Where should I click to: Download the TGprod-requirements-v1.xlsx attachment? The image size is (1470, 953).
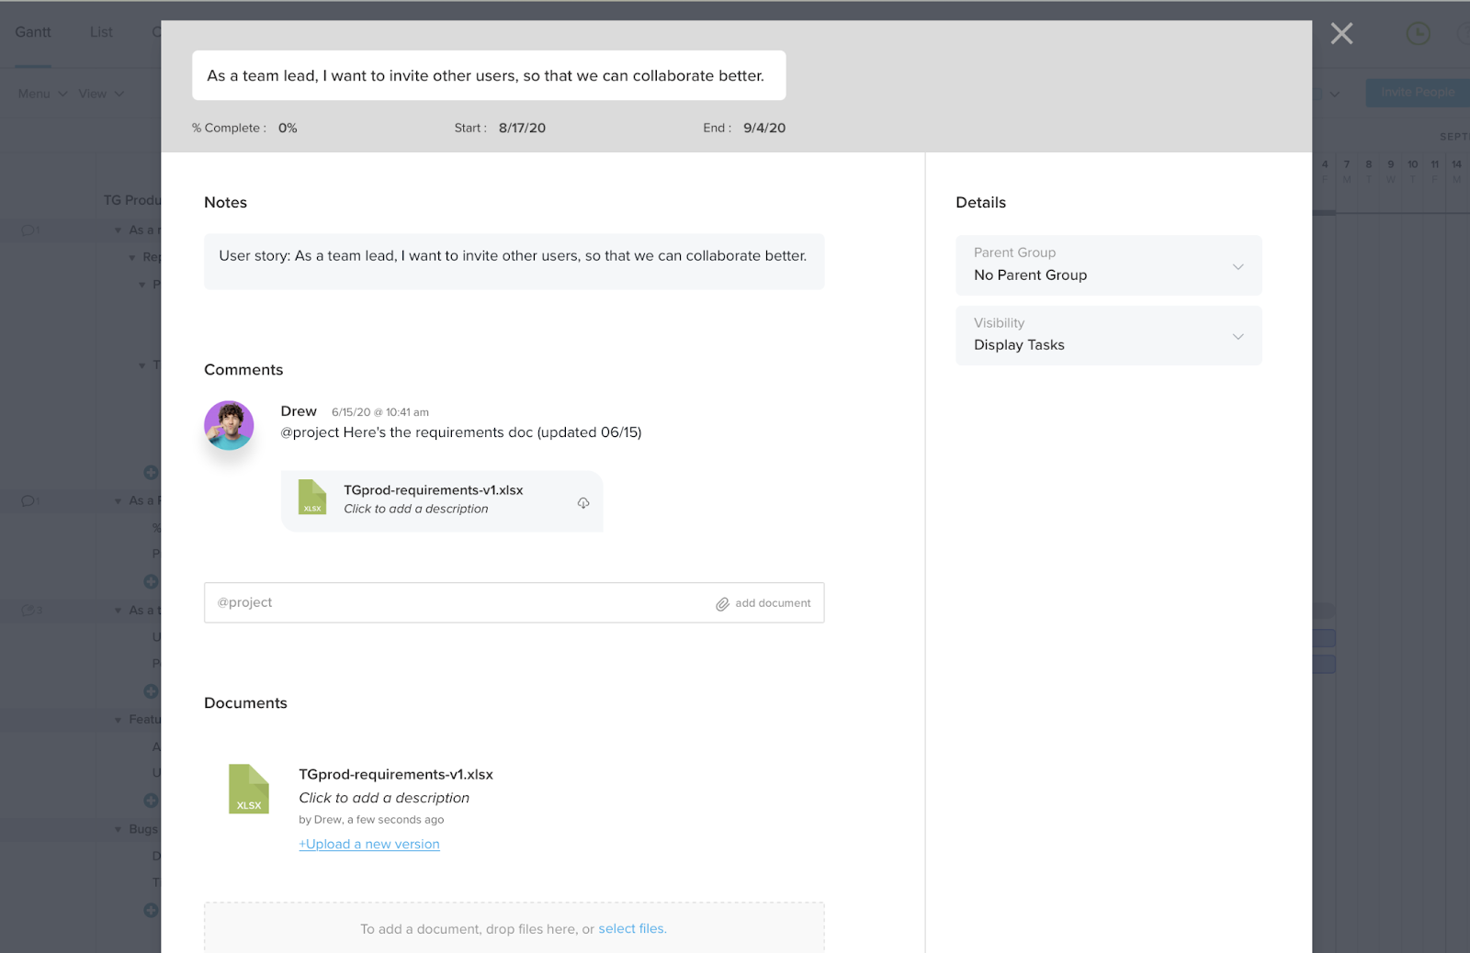(x=583, y=502)
